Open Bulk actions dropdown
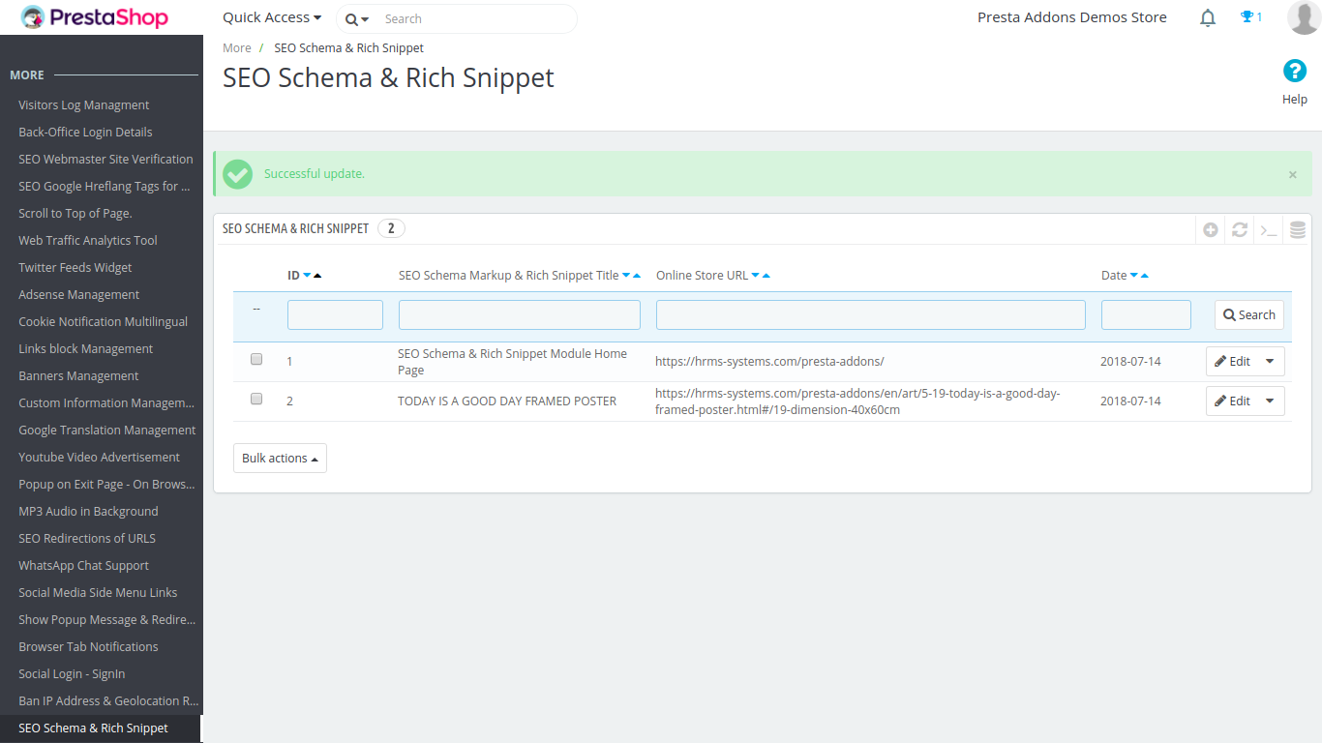This screenshot has width=1322, height=743. pos(280,459)
